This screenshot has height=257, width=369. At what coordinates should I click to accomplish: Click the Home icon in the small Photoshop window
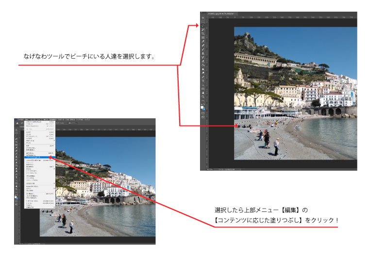click(x=17, y=123)
